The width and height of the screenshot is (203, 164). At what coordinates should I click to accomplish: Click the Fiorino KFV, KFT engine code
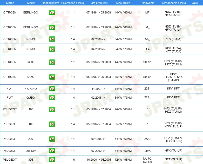click(x=173, y=88)
